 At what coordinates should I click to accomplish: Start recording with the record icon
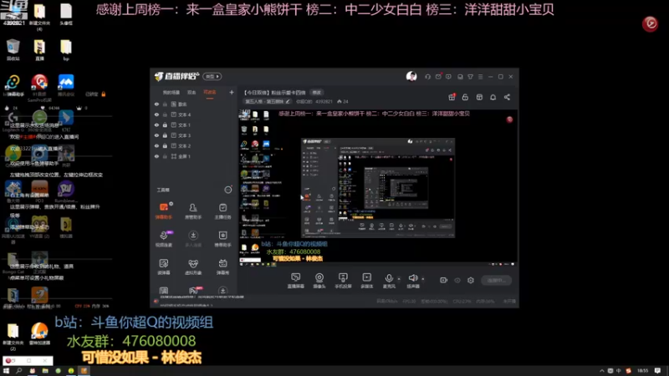[x=443, y=280]
